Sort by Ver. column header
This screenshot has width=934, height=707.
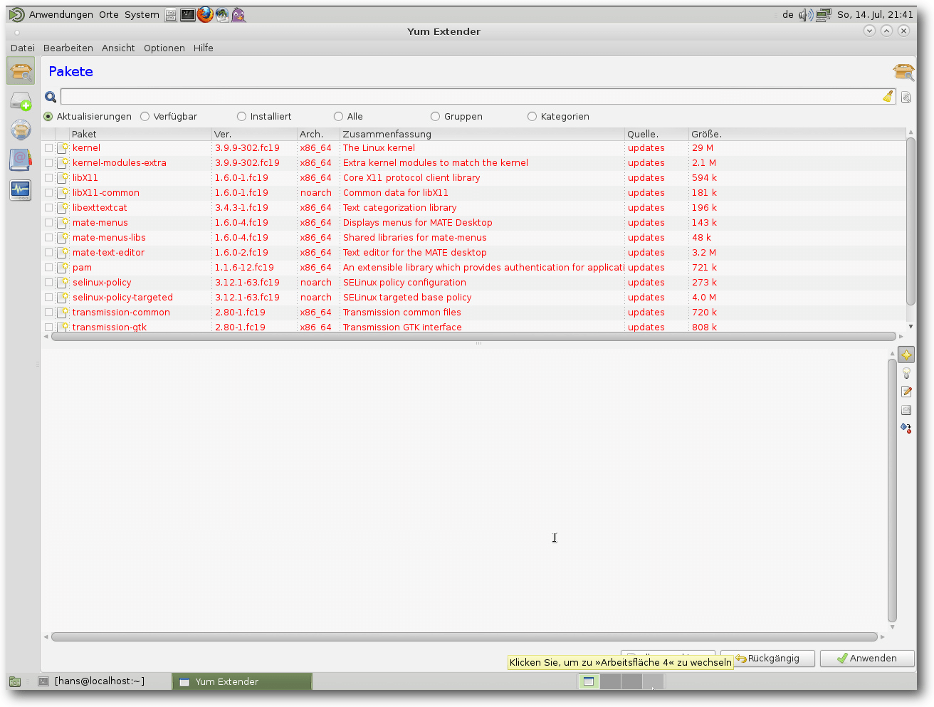click(x=254, y=134)
